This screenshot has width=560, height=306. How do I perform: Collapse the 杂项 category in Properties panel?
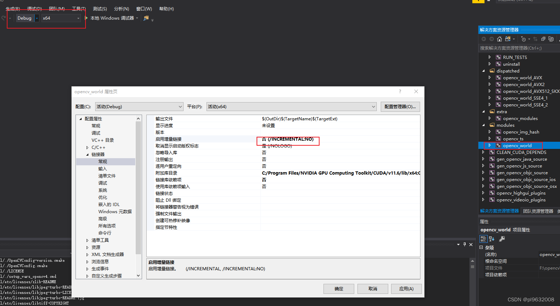(x=481, y=247)
